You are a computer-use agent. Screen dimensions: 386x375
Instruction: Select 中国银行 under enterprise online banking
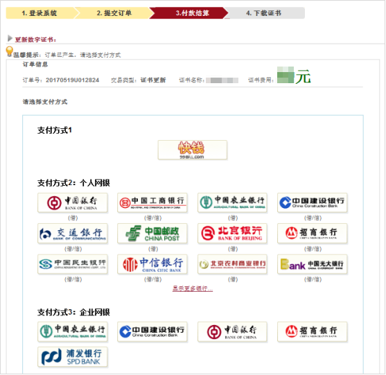[x=232, y=331]
